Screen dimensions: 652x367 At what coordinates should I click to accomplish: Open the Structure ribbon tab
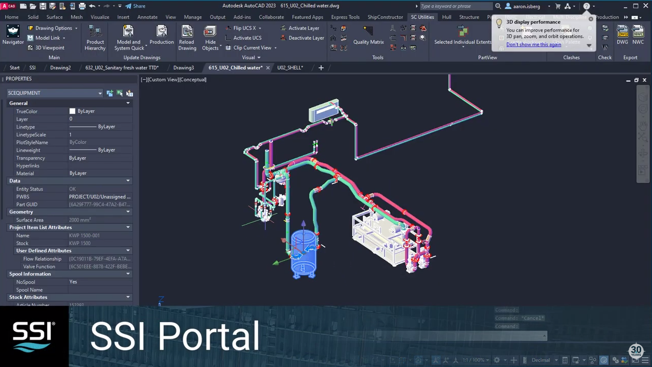point(469,17)
